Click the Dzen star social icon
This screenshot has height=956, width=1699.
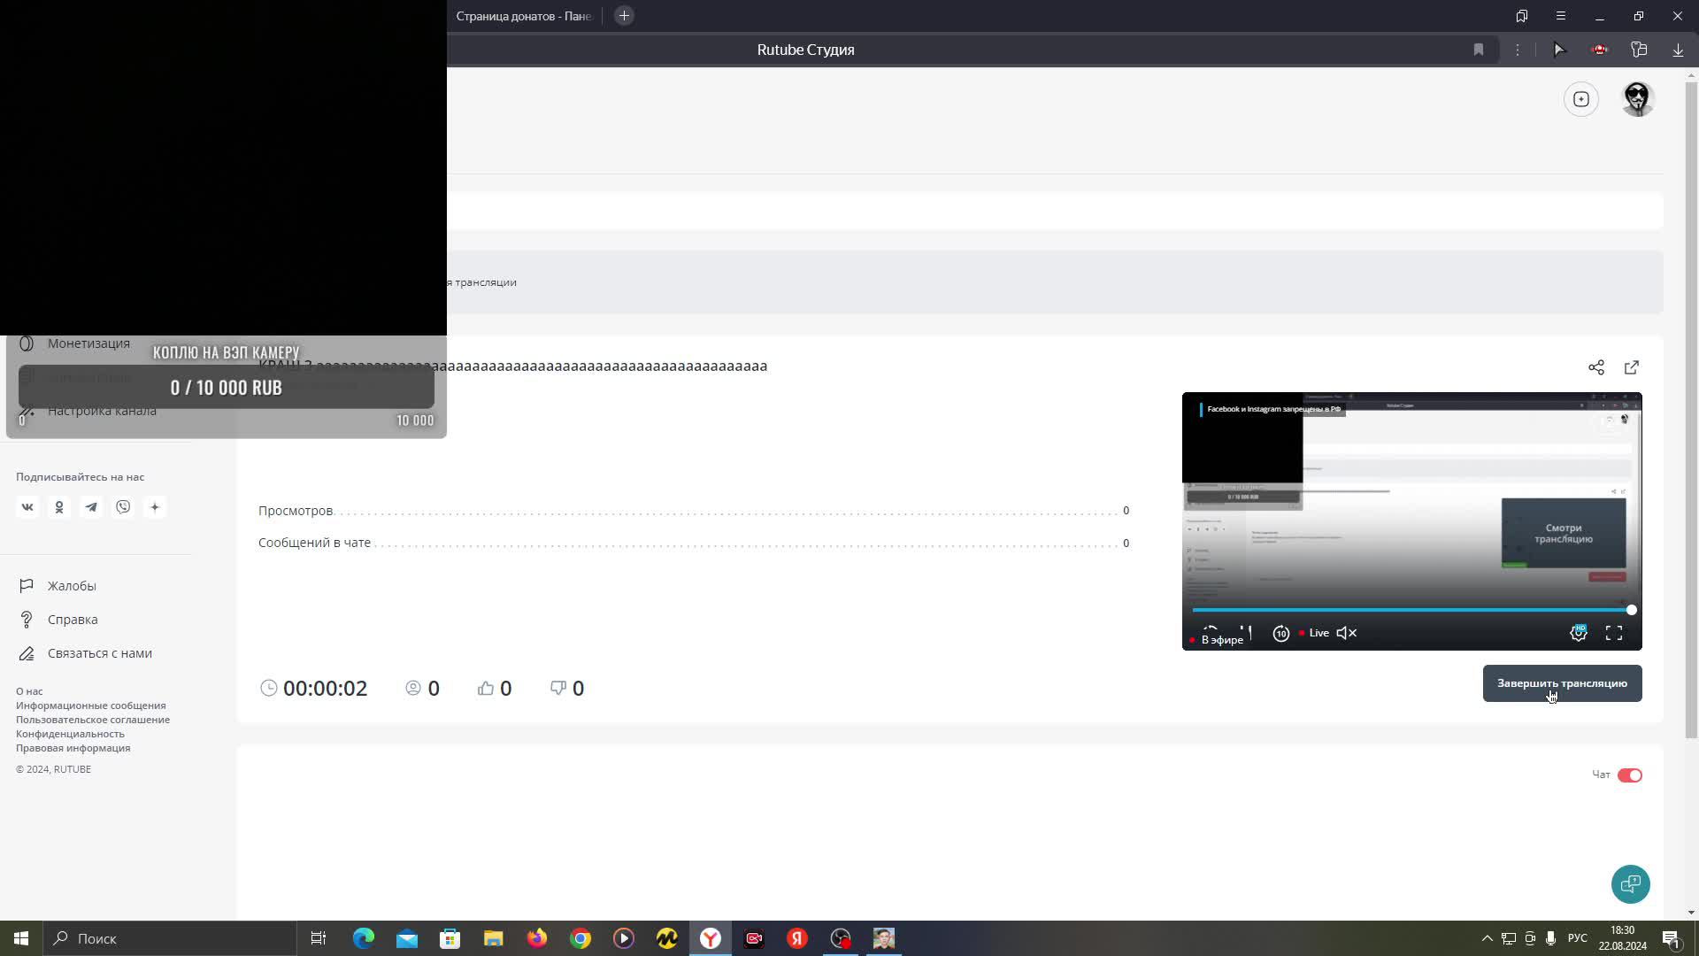155,507
